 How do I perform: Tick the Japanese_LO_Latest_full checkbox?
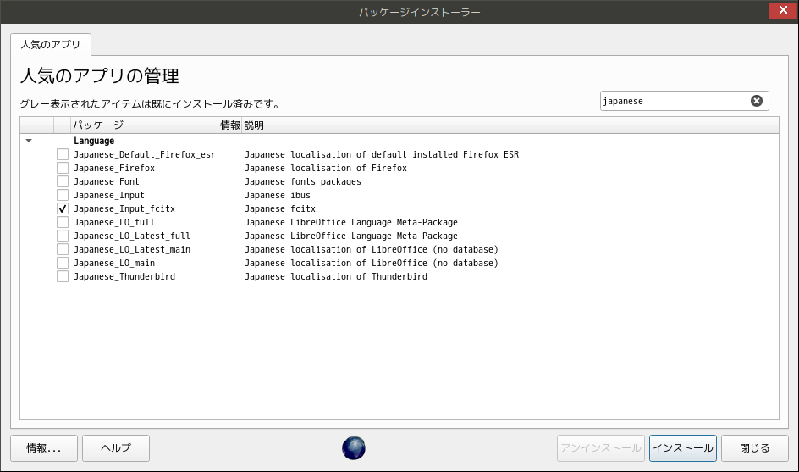(x=62, y=236)
